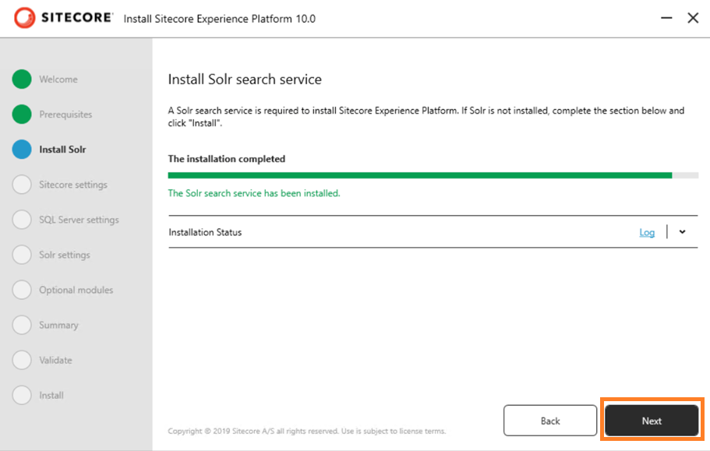Screen dimensions: 710x451
Task: Click the Prerequisites step green circle
Action: [x=22, y=114]
